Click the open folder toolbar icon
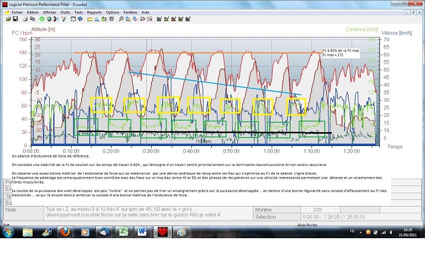Viewport: 425px width, 263px height. 8,19
